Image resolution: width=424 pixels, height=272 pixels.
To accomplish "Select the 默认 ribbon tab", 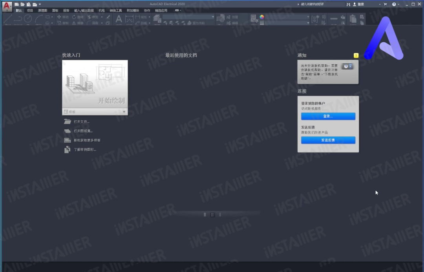I will pos(19,11).
